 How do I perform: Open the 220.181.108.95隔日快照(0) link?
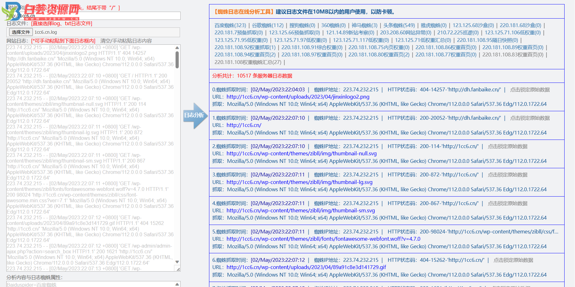click(488, 40)
